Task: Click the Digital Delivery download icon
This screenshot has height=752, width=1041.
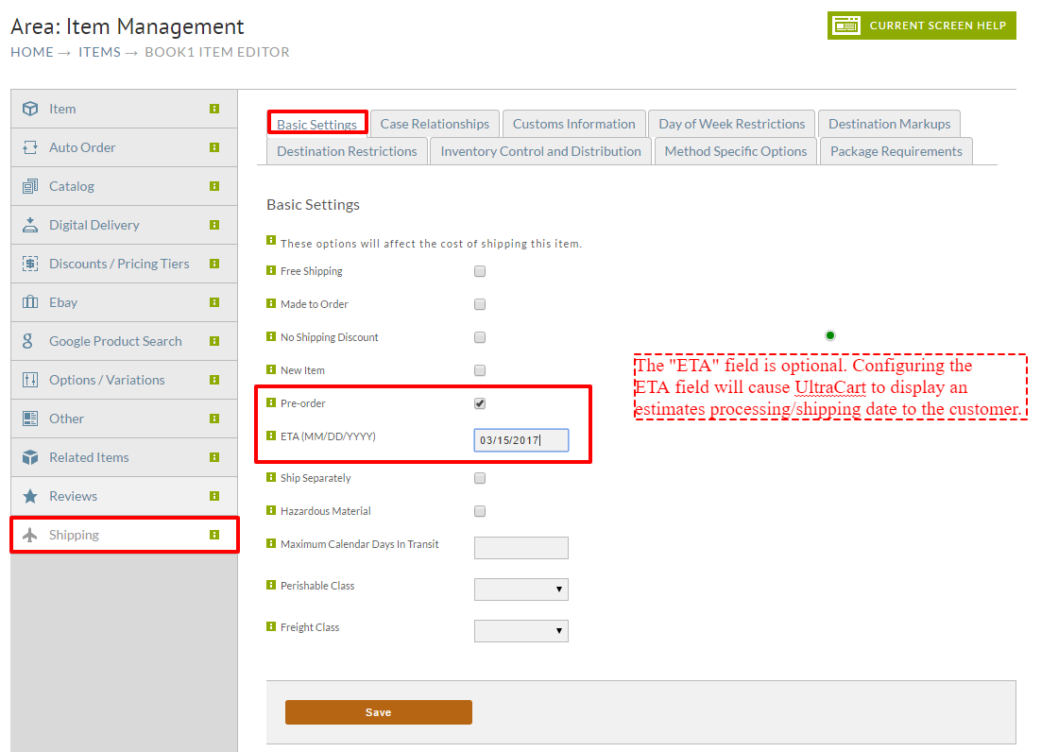Action: point(30,225)
